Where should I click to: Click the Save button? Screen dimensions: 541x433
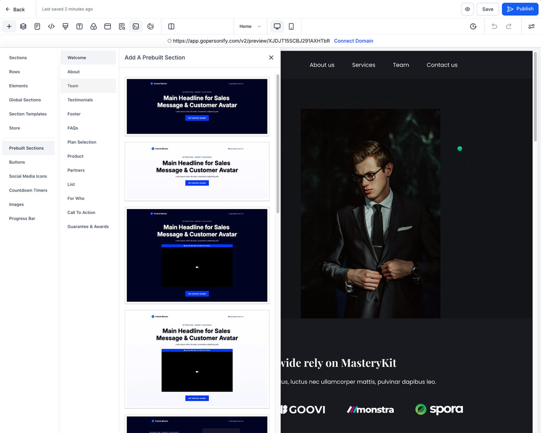pos(488,9)
